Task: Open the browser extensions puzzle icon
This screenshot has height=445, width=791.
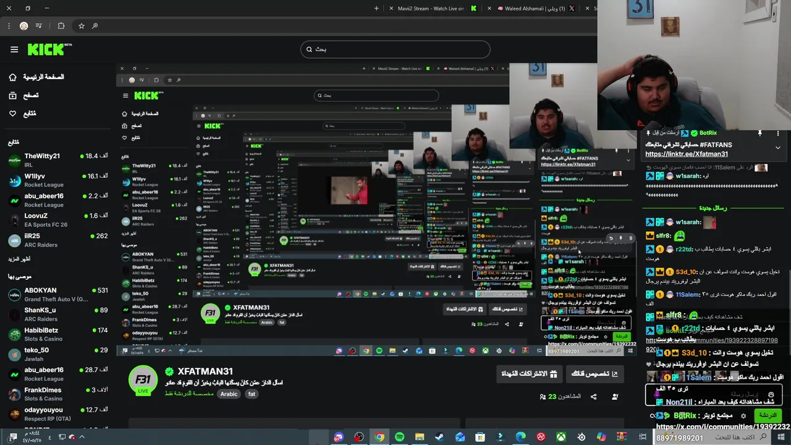Action: pos(61,26)
